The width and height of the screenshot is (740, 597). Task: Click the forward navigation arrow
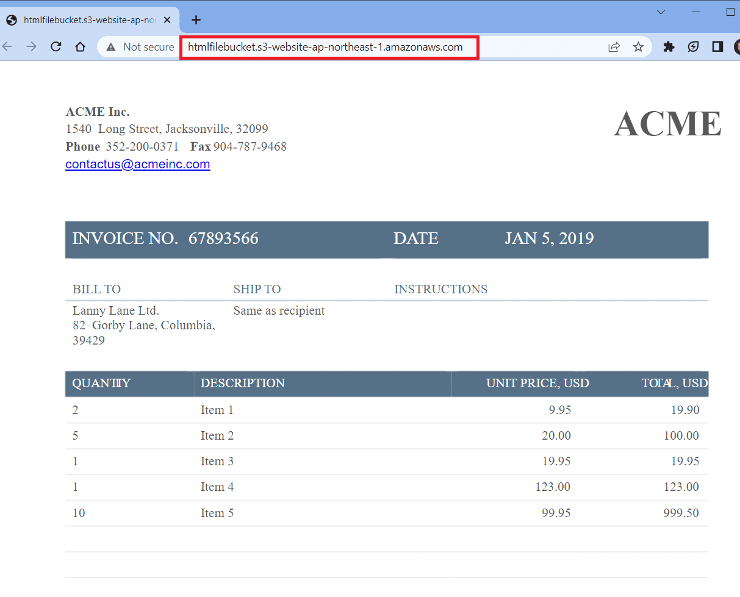click(x=31, y=47)
